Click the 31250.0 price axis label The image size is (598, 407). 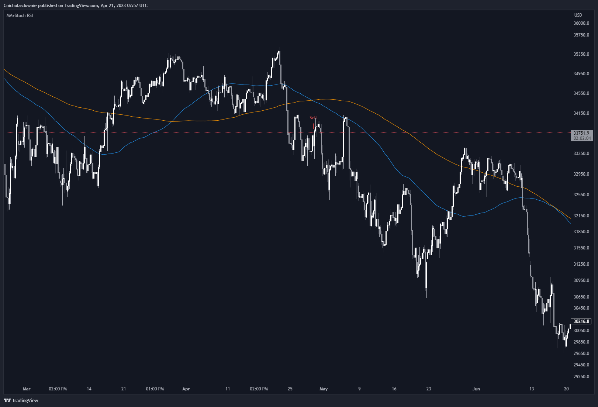pyautogui.click(x=581, y=264)
